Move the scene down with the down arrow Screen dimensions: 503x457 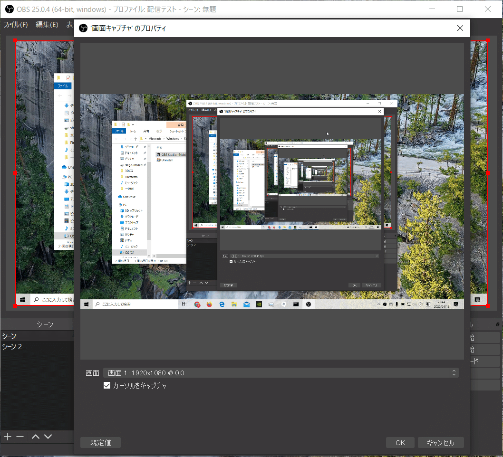pos(48,437)
